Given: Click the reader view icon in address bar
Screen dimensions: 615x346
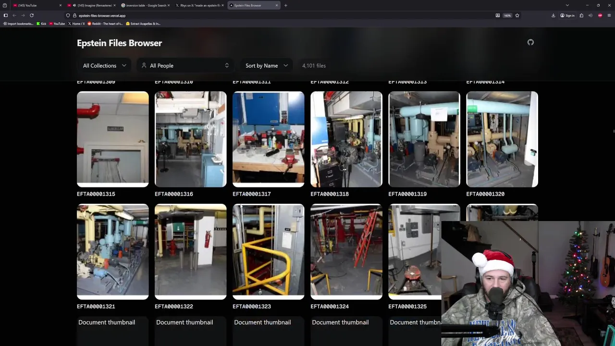Looking at the screenshot, I should pos(498,15).
